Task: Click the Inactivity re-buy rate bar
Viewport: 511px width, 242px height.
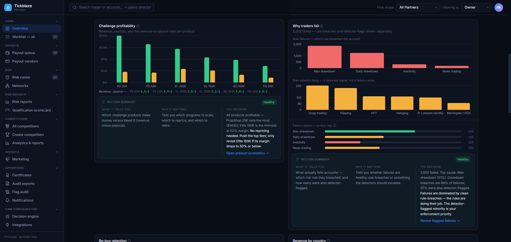Action: pos(393,142)
